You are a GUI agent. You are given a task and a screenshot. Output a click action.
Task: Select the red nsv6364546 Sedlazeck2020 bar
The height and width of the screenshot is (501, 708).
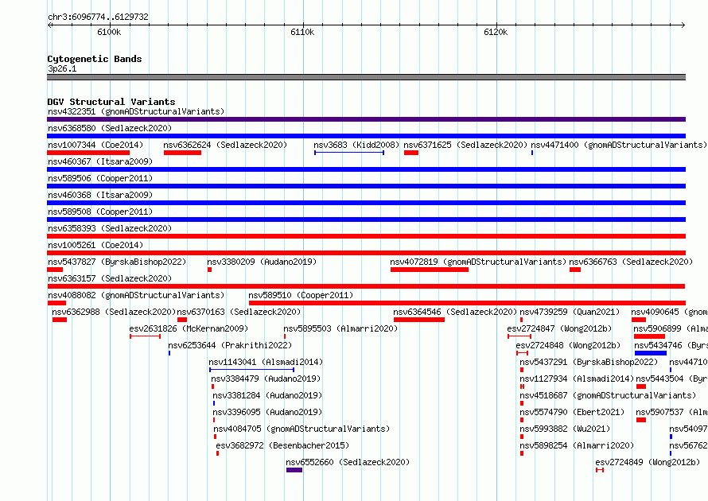pos(419,320)
